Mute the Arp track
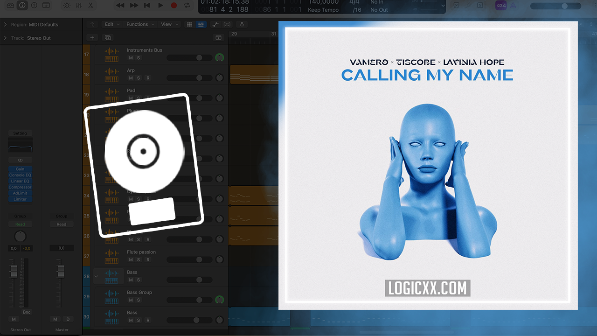The height and width of the screenshot is (336, 597). (131, 78)
